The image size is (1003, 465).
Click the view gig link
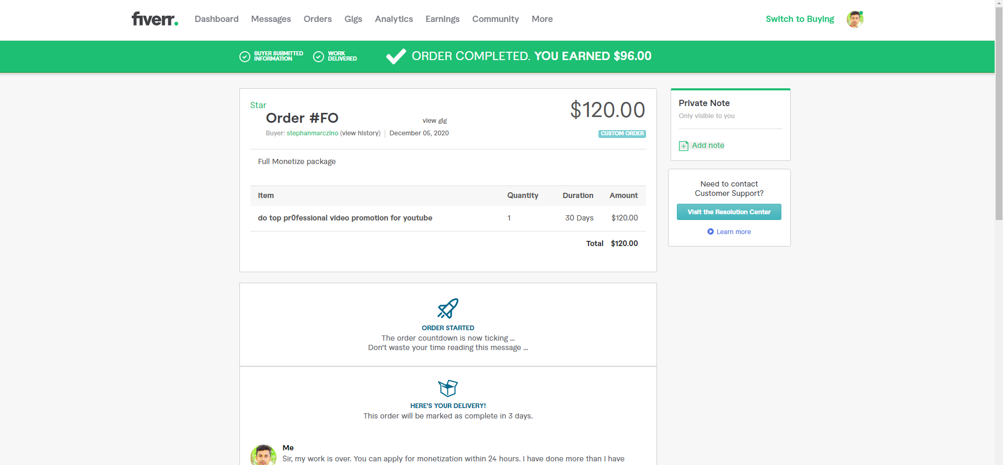coord(434,121)
